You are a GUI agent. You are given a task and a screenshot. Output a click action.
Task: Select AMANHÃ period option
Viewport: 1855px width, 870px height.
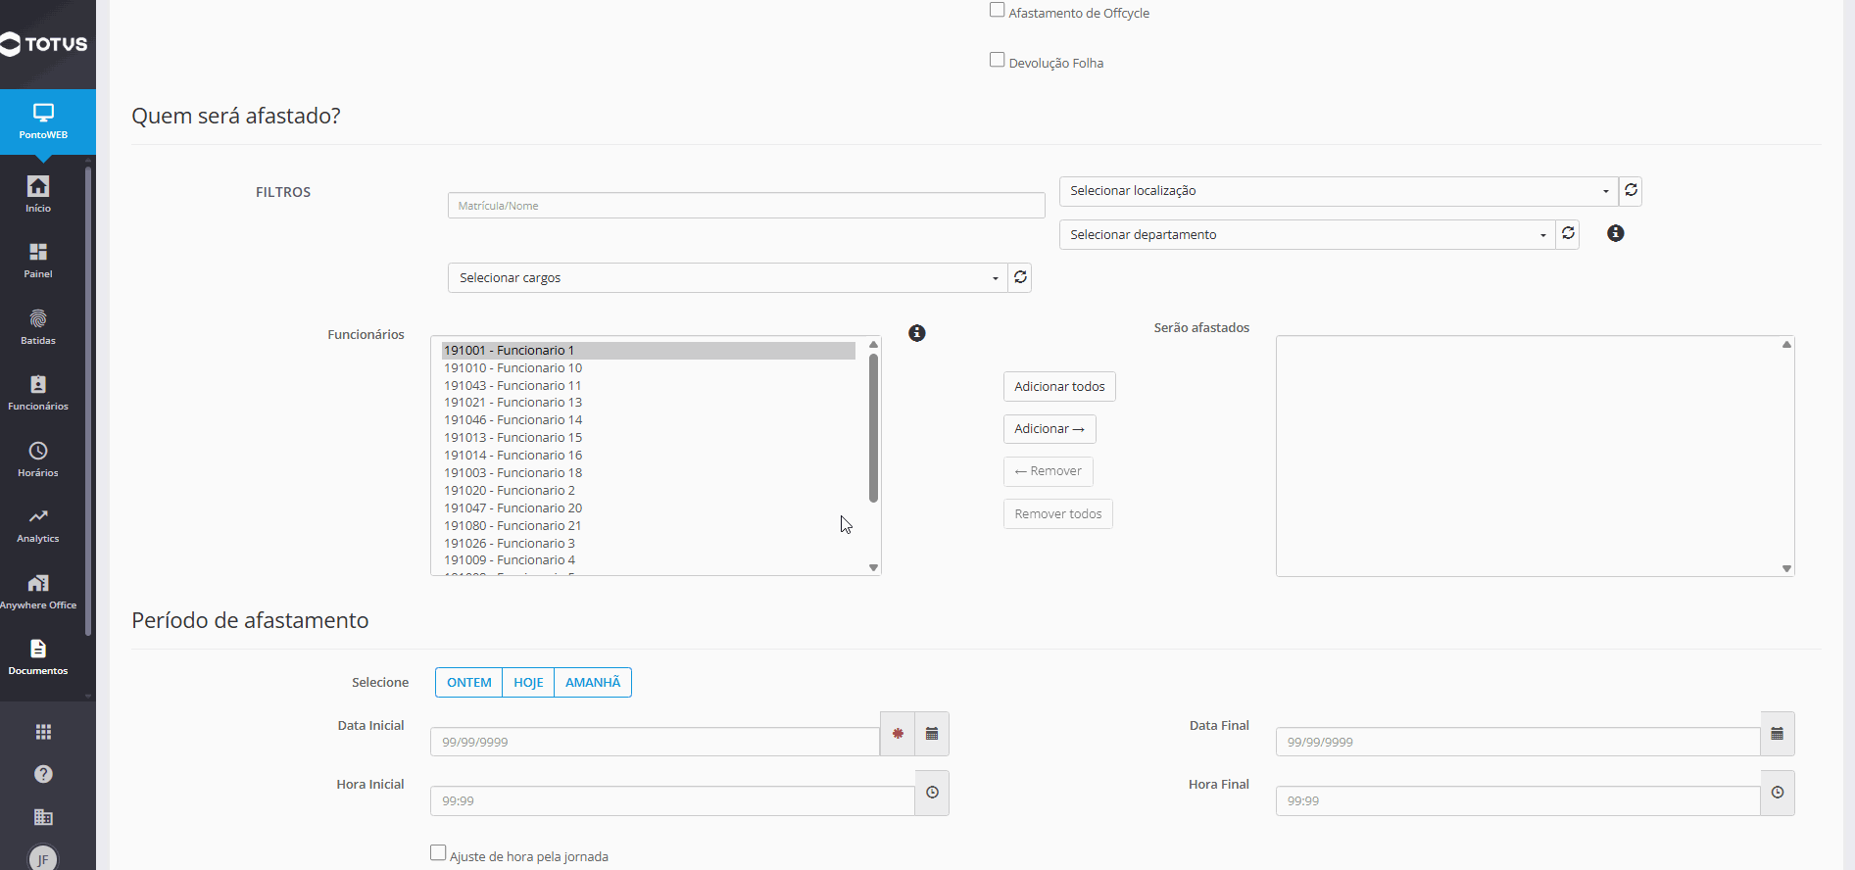click(x=593, y=683)
